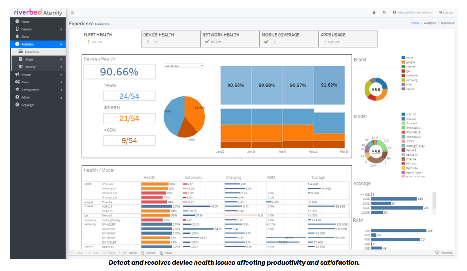Viewport: 467px width, 271px height.
Task: Open the Apps Usage tab
Action: (348, 39)
